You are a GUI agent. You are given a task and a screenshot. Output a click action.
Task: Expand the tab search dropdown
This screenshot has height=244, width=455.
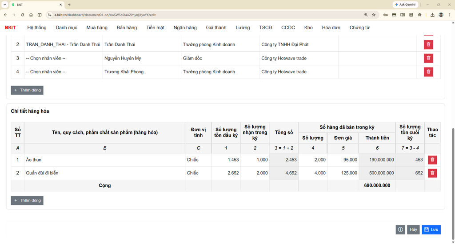[4, 4]
